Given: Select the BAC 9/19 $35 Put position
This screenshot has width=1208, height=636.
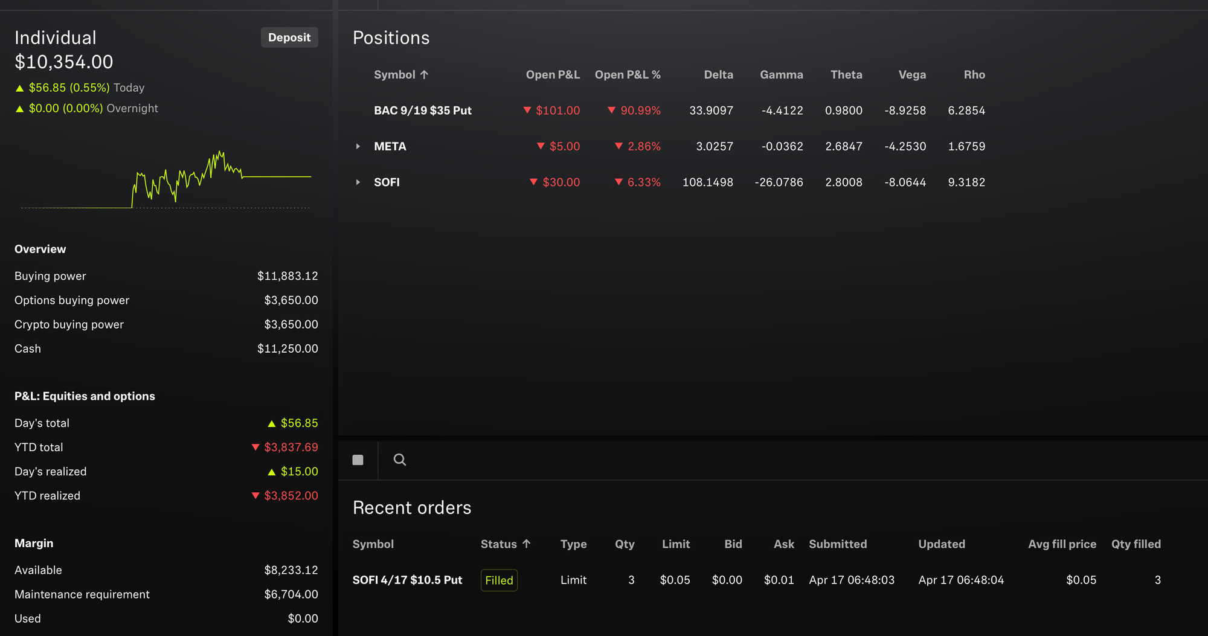Looking at the screenshot, I should (423, 111).
